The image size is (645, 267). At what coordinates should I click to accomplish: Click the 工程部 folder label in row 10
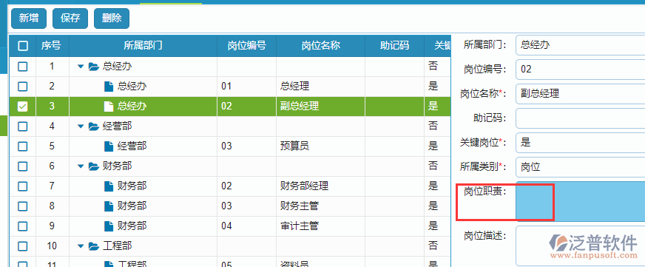pos(117,246)
